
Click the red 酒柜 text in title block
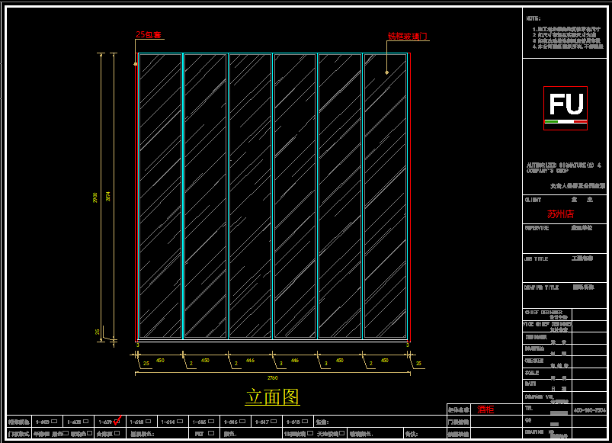point(485,409)
